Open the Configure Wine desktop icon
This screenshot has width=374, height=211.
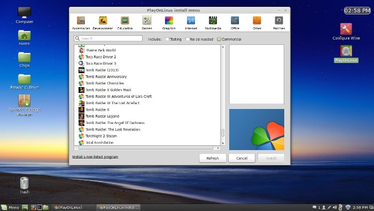(x=346, y=32)
